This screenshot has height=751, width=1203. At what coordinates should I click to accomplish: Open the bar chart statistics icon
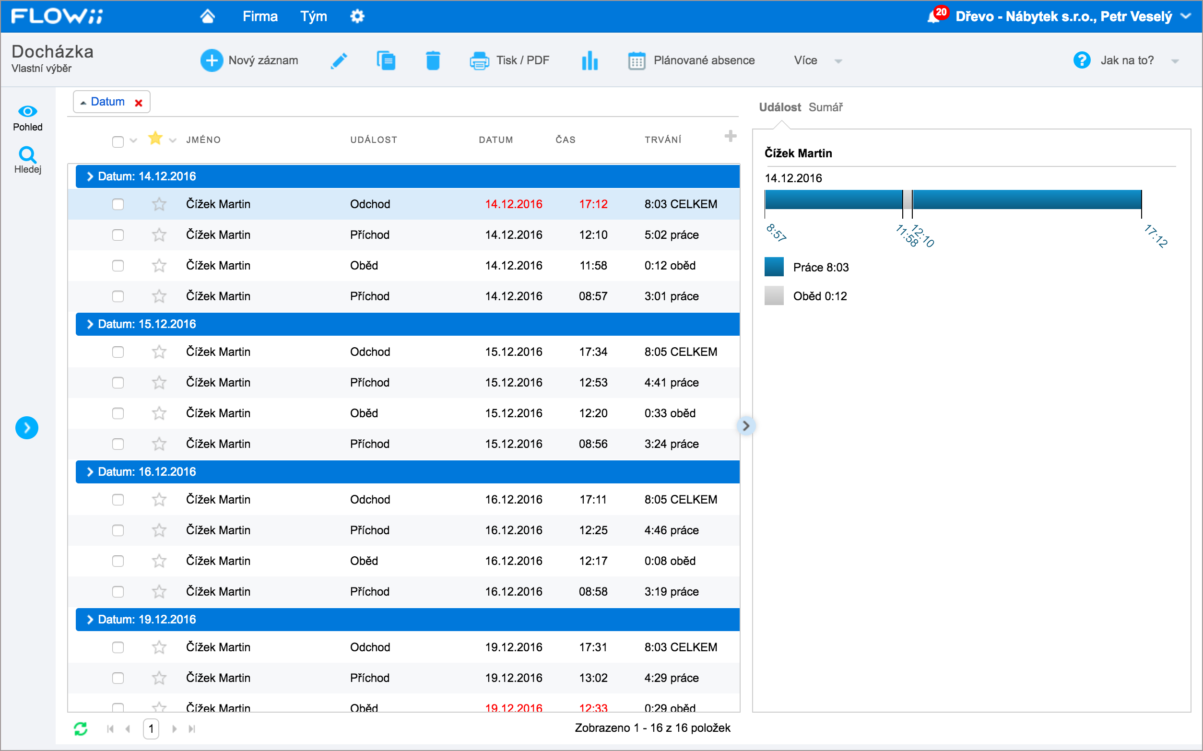point(590,60)
